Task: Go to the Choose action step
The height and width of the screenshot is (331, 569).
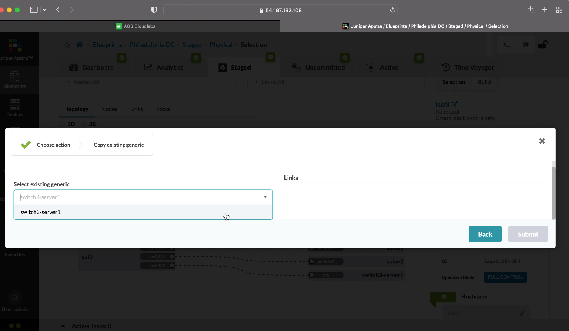Action: coord(45,145)
